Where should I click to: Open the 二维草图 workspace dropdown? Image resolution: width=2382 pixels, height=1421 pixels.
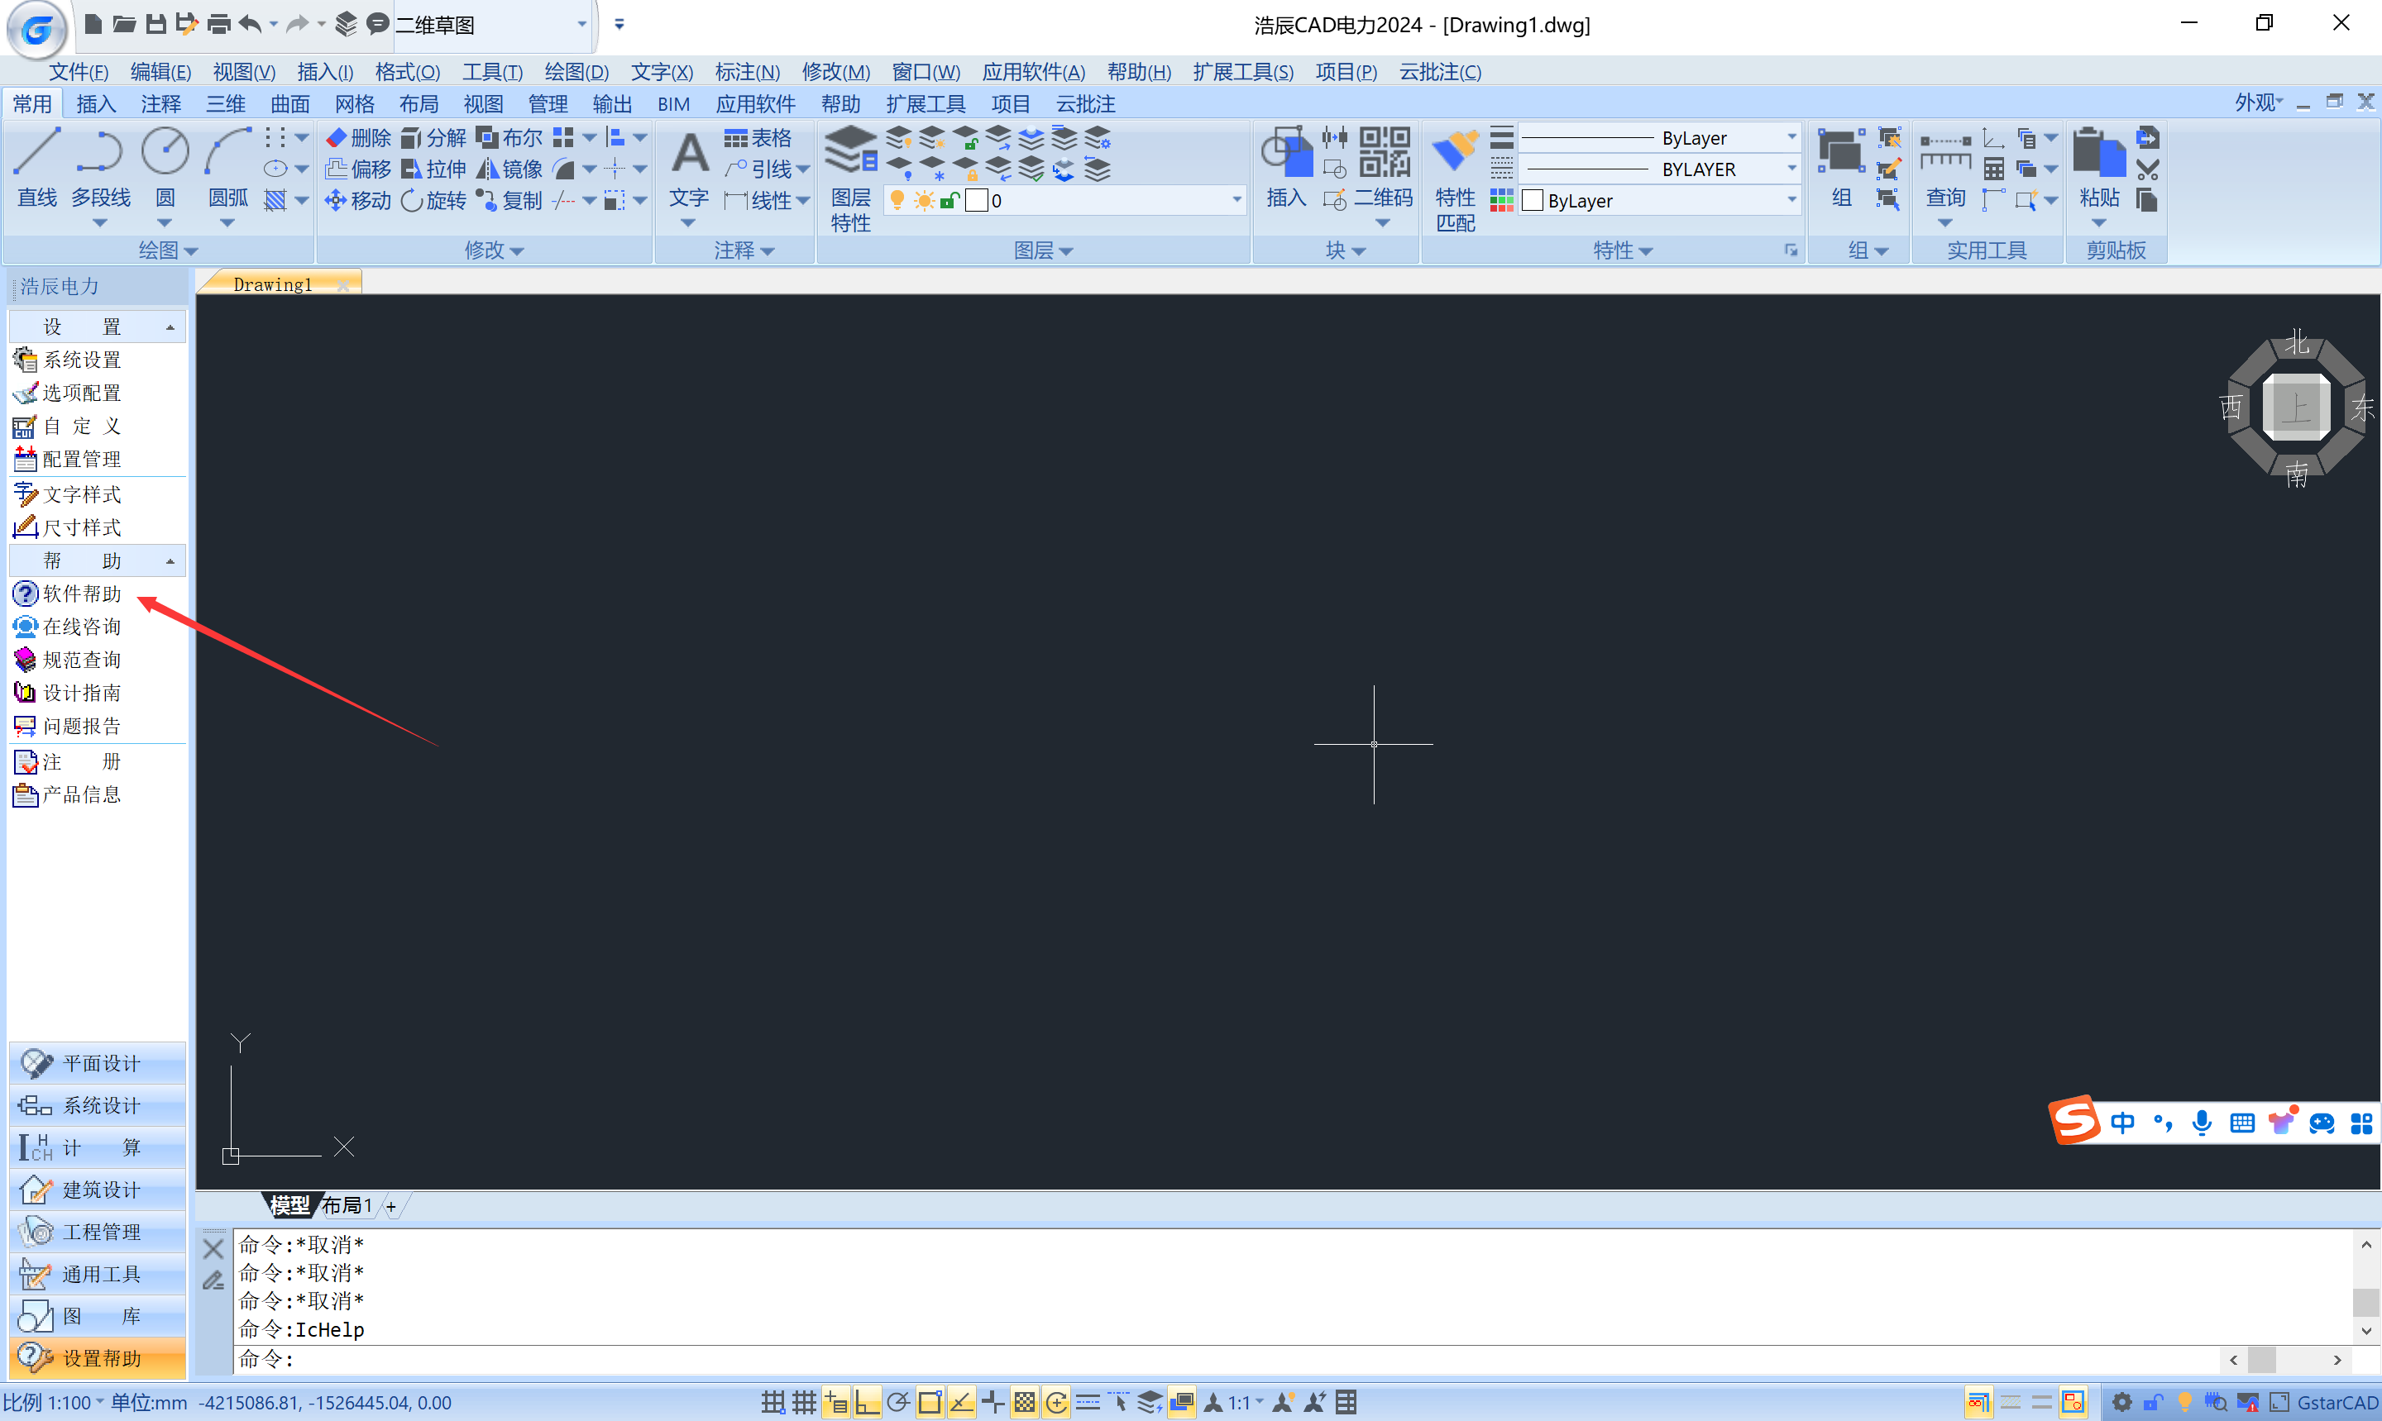pyautogui.click(x=581, y=25)
